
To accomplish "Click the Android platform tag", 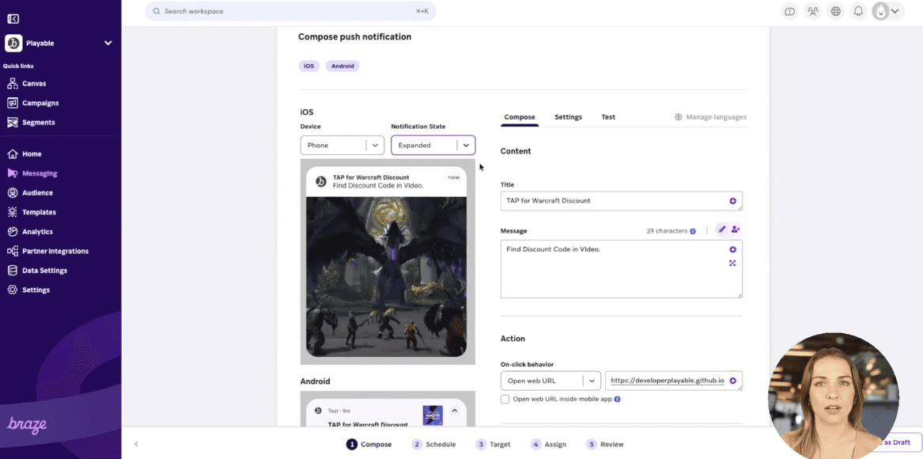I will [x=342, y=66].
